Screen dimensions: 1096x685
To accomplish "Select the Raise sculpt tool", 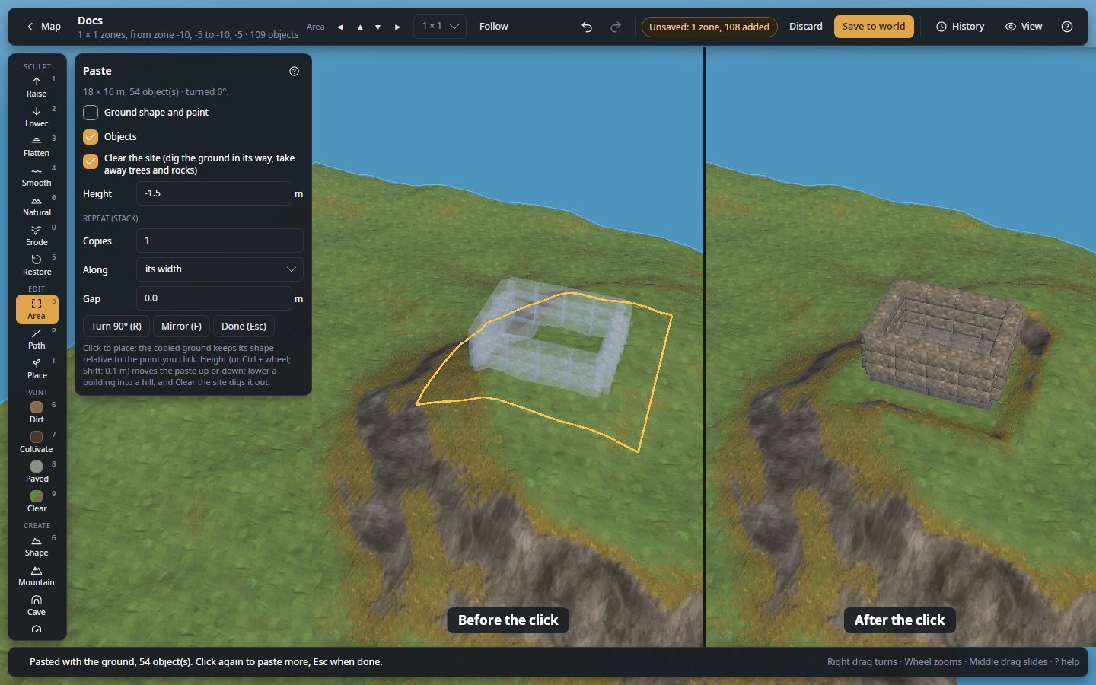I will [37, 87].
